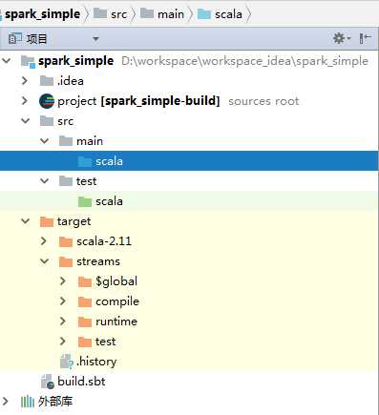Screen dimensions: 379x415
Task: Expand the project spark_simple-build node
Action: point(25,101)
